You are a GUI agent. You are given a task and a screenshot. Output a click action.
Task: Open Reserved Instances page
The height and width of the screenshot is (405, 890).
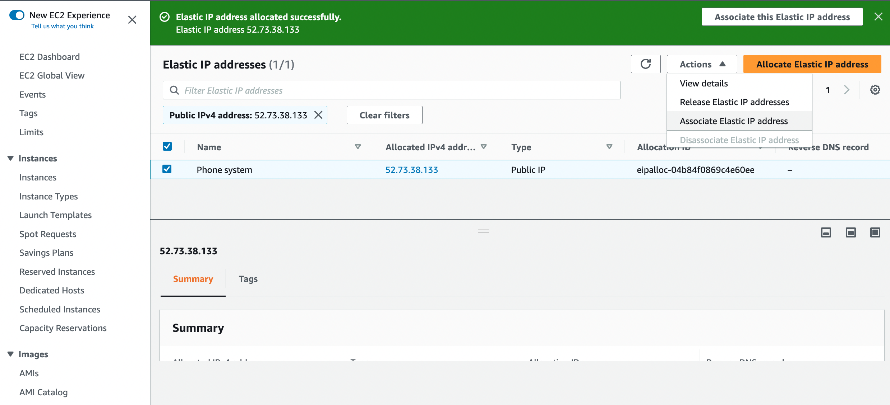(57, 272)
